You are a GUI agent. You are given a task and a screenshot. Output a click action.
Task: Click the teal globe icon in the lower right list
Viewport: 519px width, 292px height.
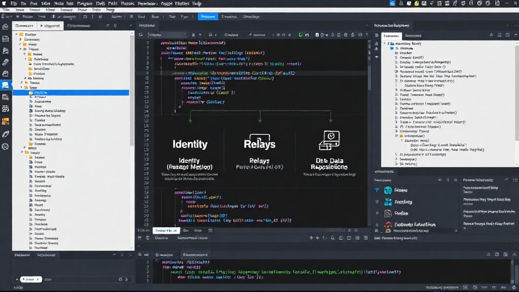tap(388, 191)
